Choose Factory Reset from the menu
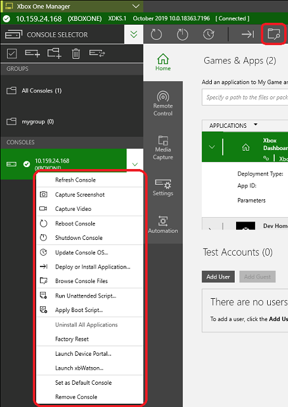Image resolution: width=288 pixels, height=407 pixels. pos(89,339)
